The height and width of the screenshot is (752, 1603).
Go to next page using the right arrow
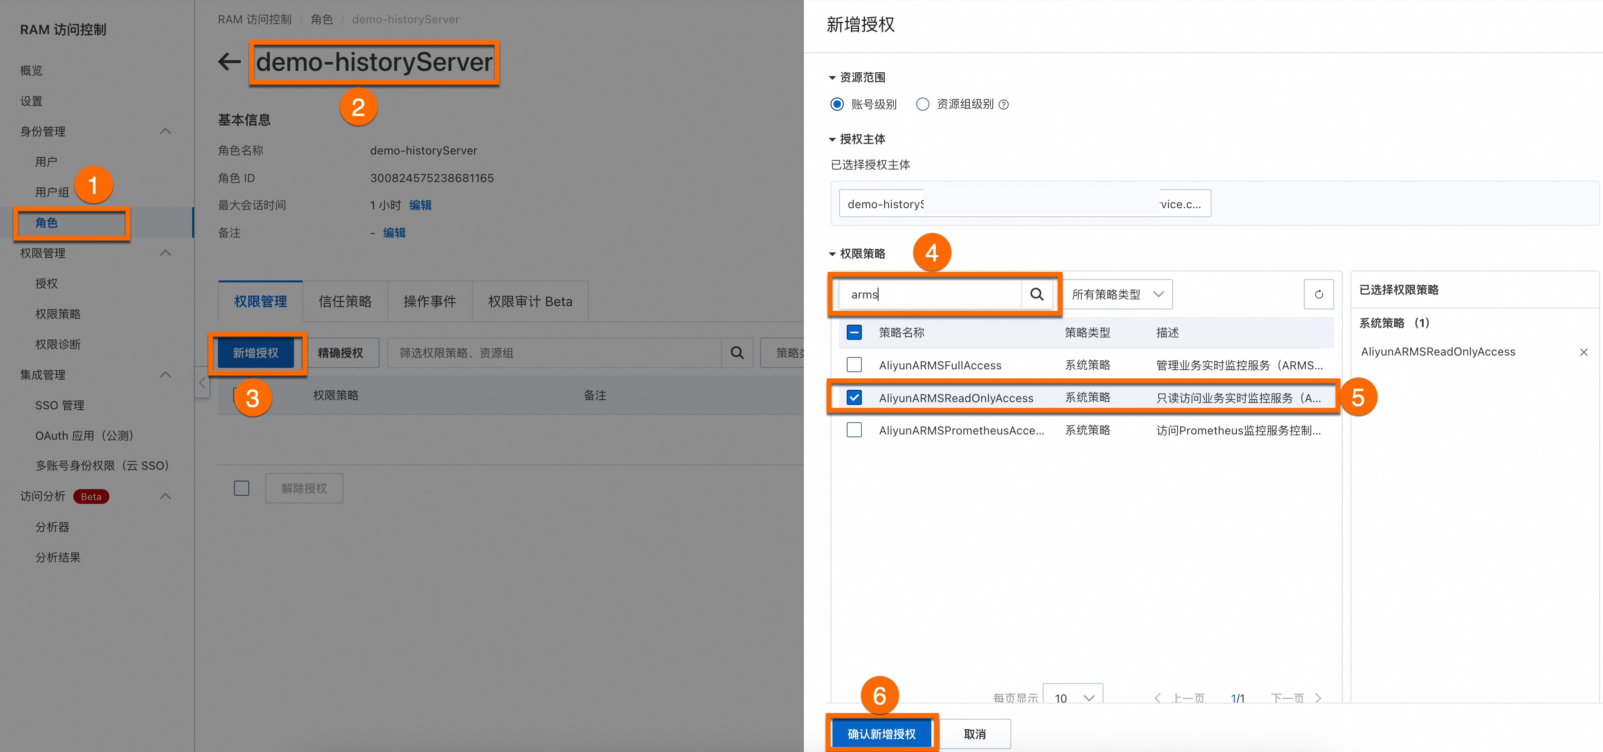[1318, 697]
